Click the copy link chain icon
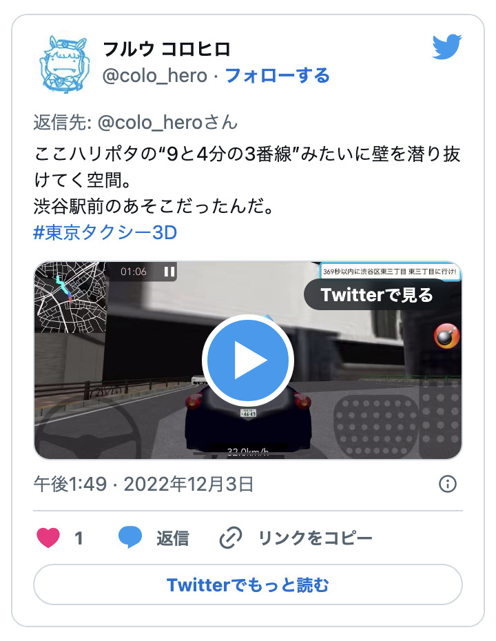Screen dimensions: 496x641 (231, 538)
